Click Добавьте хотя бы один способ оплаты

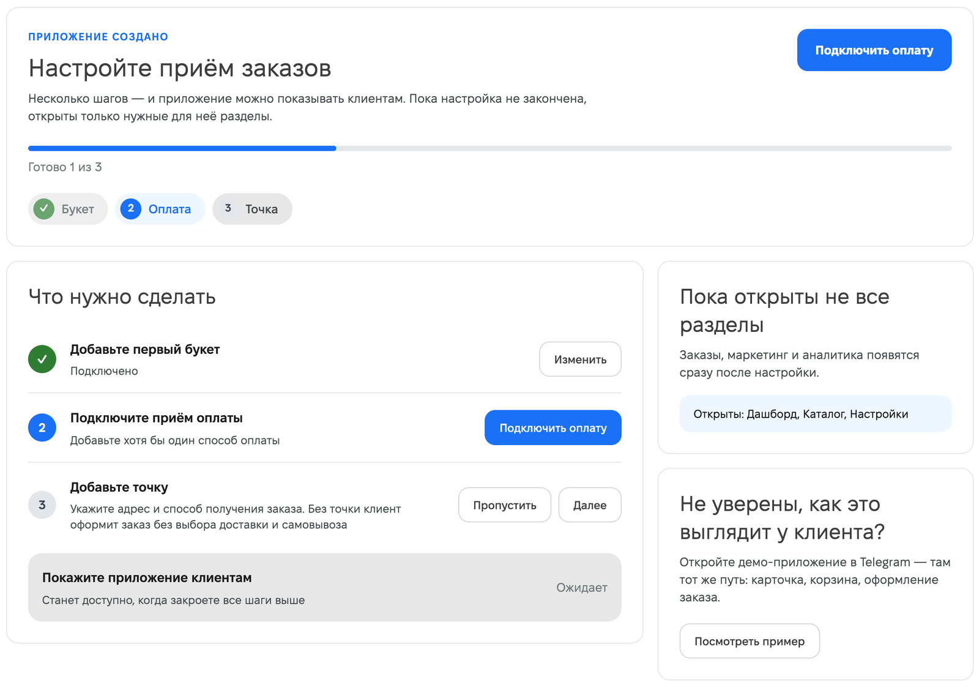[175, 440]
